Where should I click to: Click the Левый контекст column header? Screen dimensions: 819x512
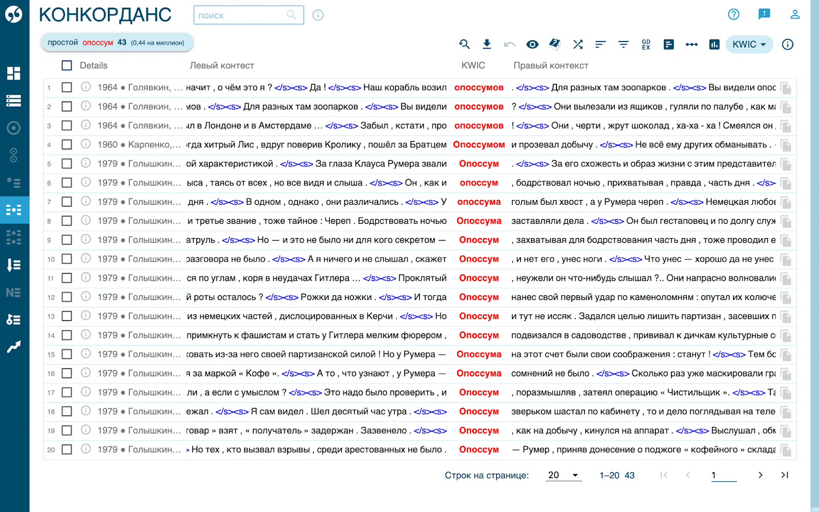222,66
